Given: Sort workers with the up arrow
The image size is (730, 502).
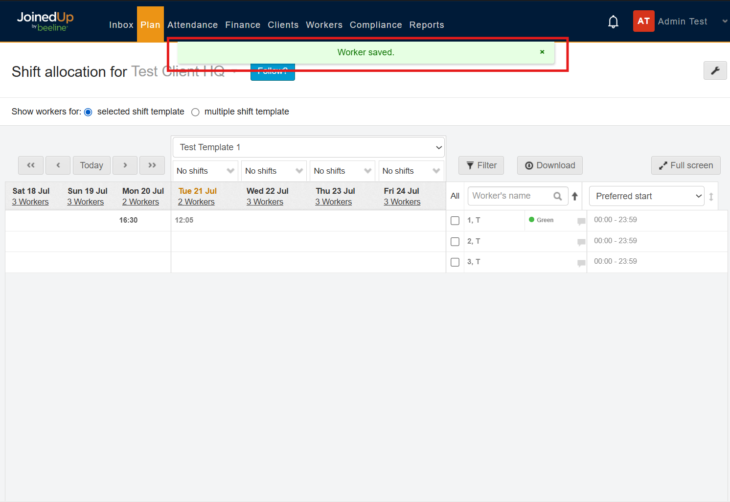Looking at the screenshot, I should click(x=575, y=196).
